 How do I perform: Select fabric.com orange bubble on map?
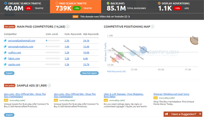coord(114,60)
